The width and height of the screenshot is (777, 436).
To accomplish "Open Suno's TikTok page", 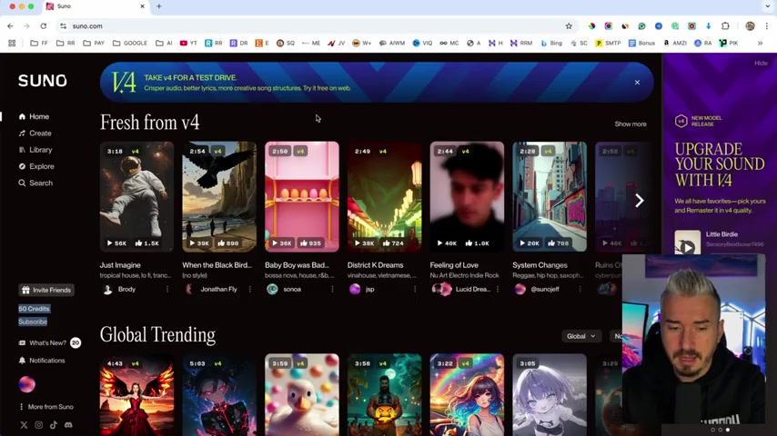I will (x=54, y=425).
